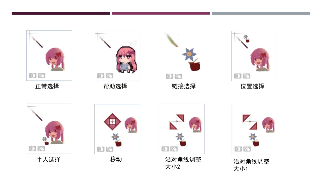
Task: Click the mouse-trail icon in 位置选择 preview
Action: (246, 76)
